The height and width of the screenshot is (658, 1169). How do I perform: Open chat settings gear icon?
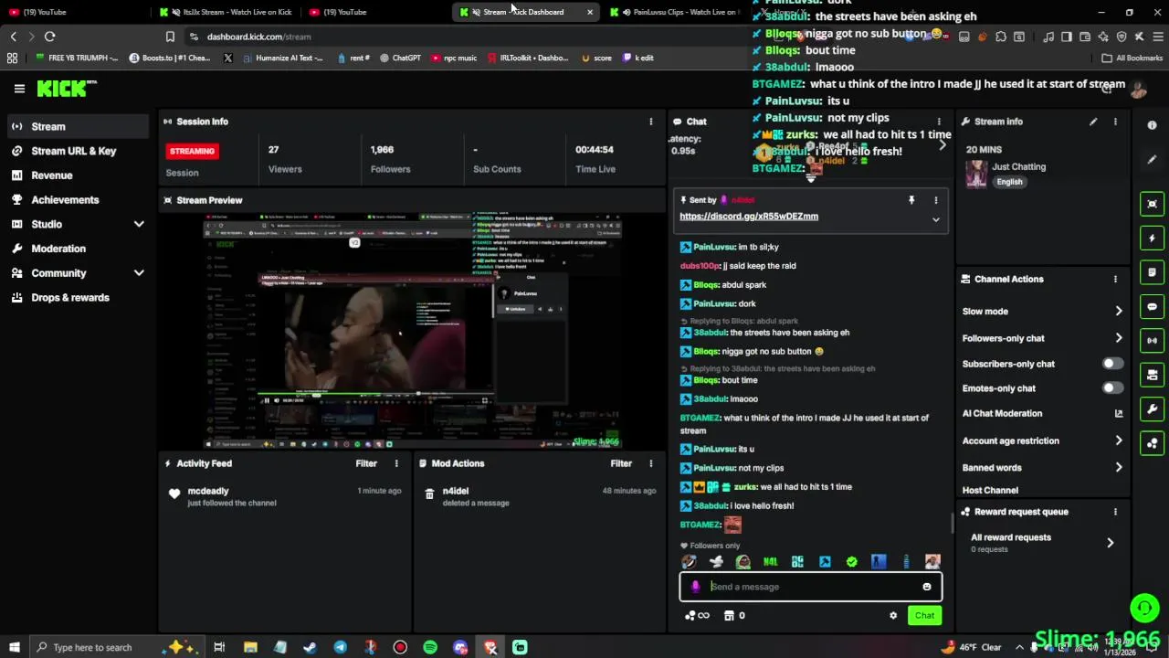tap(893, 616)
